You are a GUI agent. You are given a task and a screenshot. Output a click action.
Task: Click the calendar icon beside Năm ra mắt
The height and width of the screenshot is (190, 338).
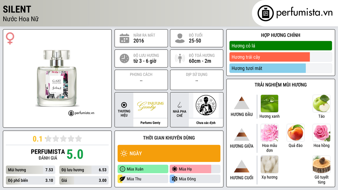[124, 38]
